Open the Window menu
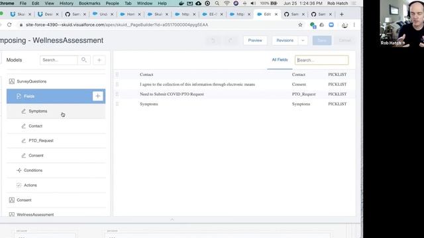 click(x=144, y=3)
